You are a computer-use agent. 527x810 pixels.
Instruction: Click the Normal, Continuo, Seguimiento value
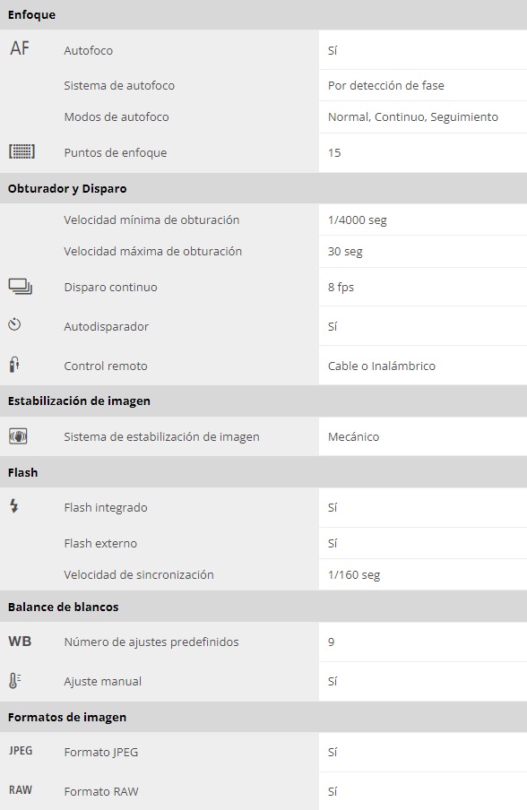pos(413,116)
